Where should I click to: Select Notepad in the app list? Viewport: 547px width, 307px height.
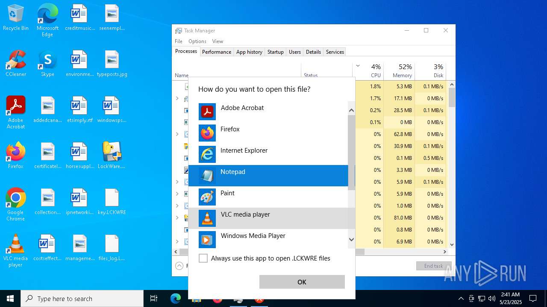tap(268, 176)
